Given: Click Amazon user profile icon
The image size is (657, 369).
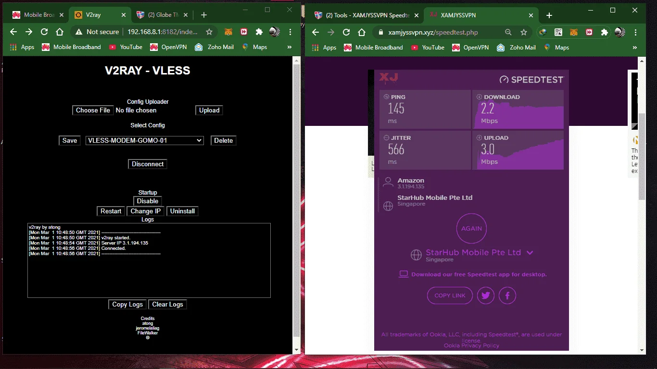Looking at the screenshot, I should click(x=388, y=183).
